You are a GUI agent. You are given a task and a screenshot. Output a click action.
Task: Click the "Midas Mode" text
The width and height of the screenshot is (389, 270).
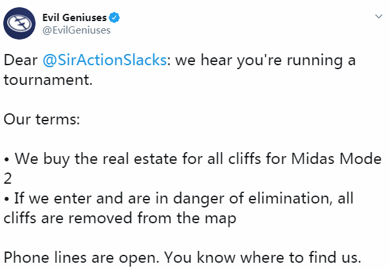[x=336, y=159]
